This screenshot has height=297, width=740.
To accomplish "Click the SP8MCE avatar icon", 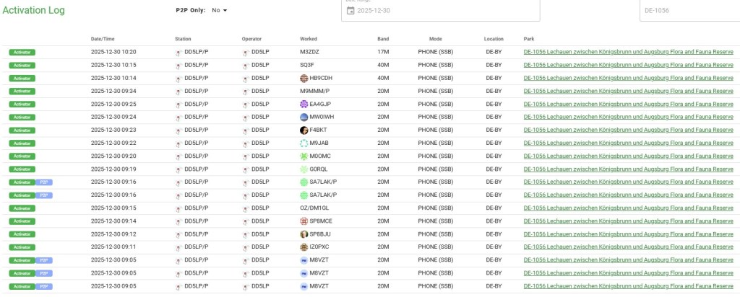I will click(x=304, y=221).
